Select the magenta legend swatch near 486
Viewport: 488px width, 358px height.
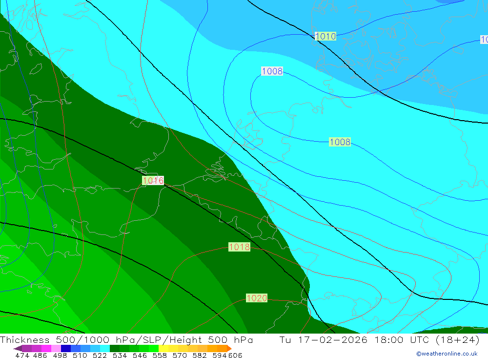click(x=46, y=348)
